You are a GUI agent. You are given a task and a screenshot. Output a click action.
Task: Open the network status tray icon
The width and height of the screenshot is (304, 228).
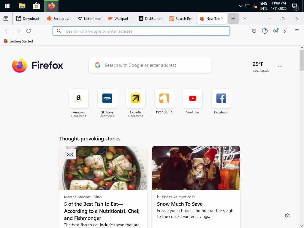[x=248, y=6]
